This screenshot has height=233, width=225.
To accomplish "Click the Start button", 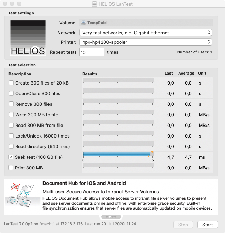I will point(208,225).
